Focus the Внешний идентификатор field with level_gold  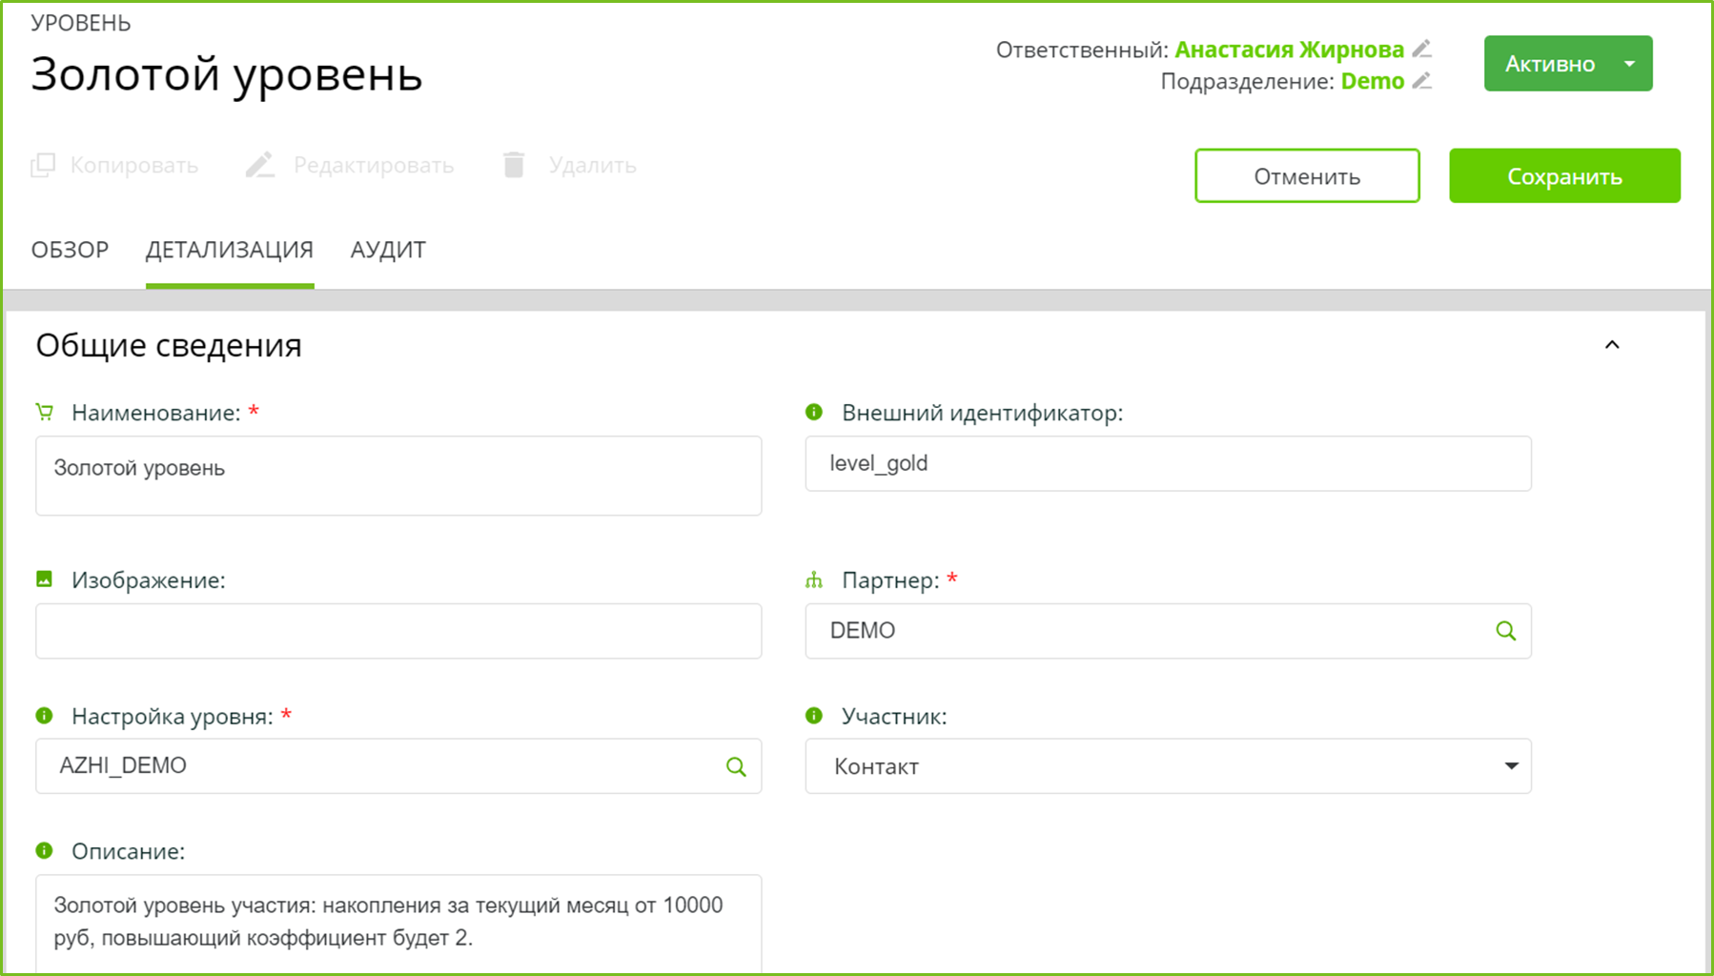click(1167, 464)
